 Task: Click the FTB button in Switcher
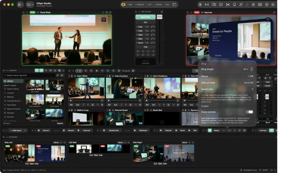(x=146, y=47)
